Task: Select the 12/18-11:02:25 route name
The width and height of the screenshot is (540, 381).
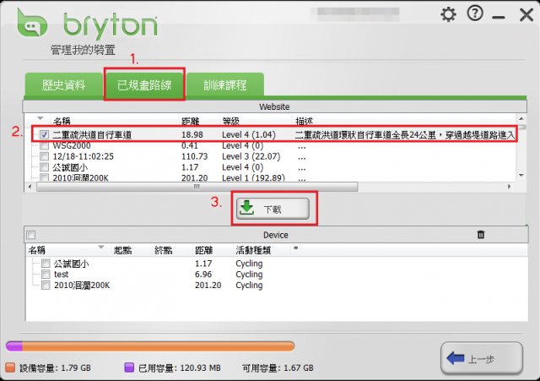Action: 83,156
